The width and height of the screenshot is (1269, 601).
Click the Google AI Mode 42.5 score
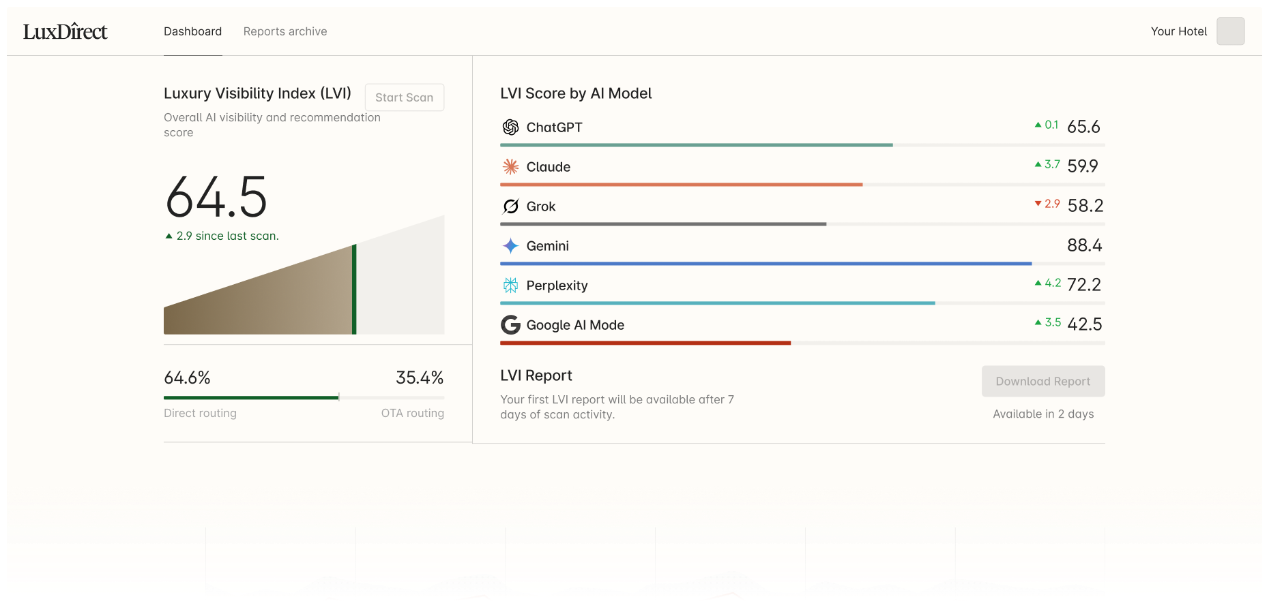coord(1085,324)
